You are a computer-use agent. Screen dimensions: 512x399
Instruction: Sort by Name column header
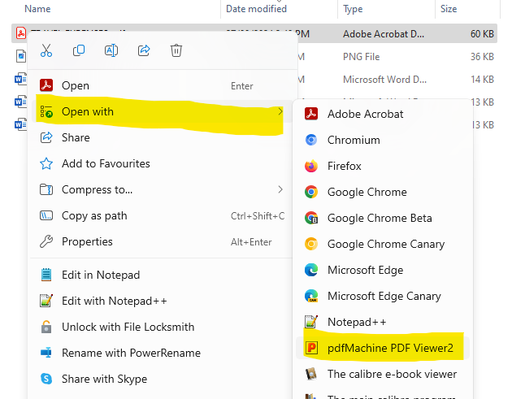[x=37, y=9]
